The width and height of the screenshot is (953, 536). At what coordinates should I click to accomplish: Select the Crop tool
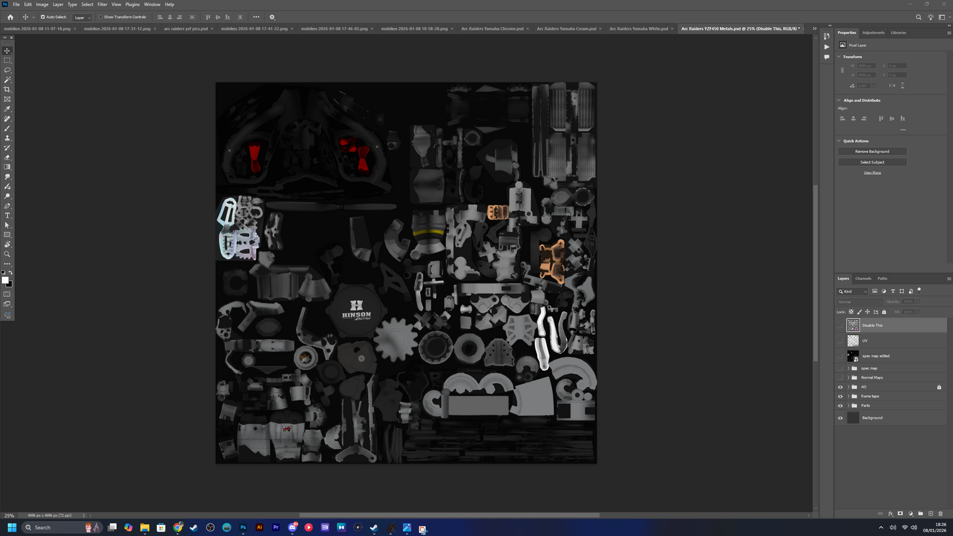click(7, 90)
